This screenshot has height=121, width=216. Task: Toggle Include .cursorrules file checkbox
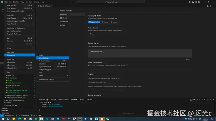pos(89,65)
